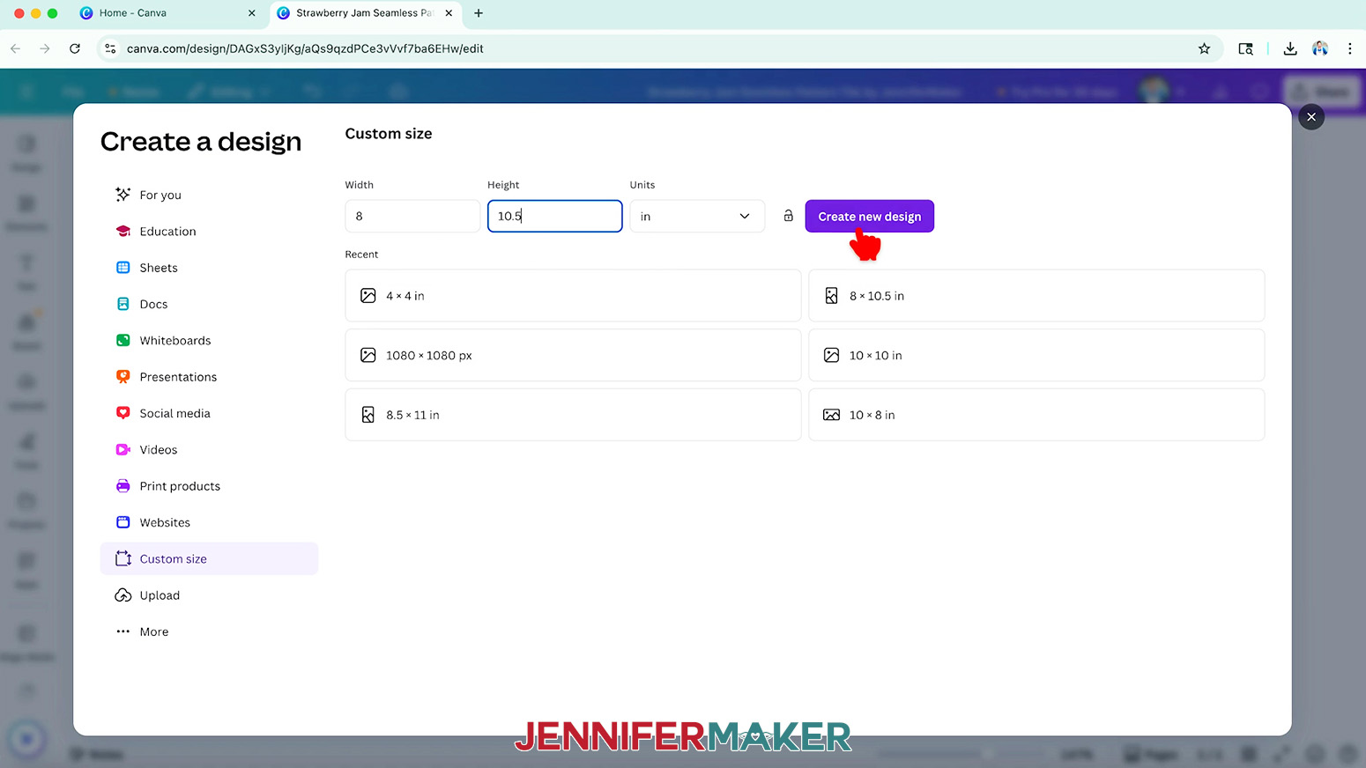This screenshot has width=1366, height=768.
Task: Click the Height input field
Action: (555, 216)
